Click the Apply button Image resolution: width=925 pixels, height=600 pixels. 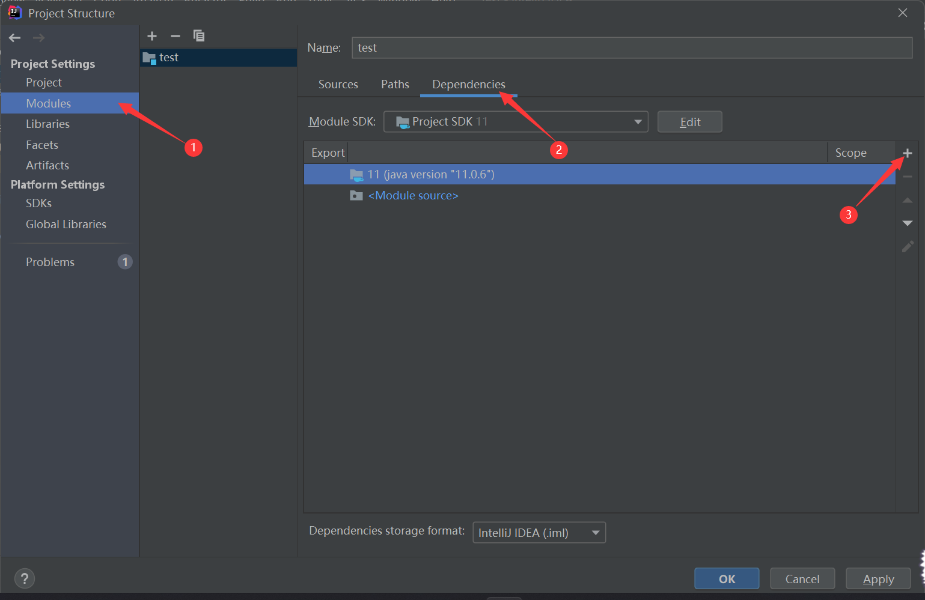(x=878, y=579)
